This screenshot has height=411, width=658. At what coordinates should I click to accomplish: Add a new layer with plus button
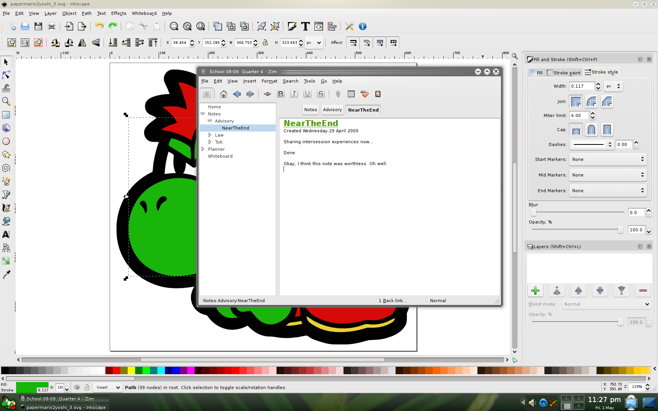(x=535, y=290)
